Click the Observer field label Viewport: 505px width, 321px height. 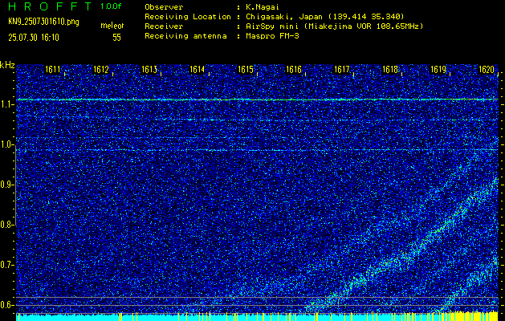(x=164, y=6)
